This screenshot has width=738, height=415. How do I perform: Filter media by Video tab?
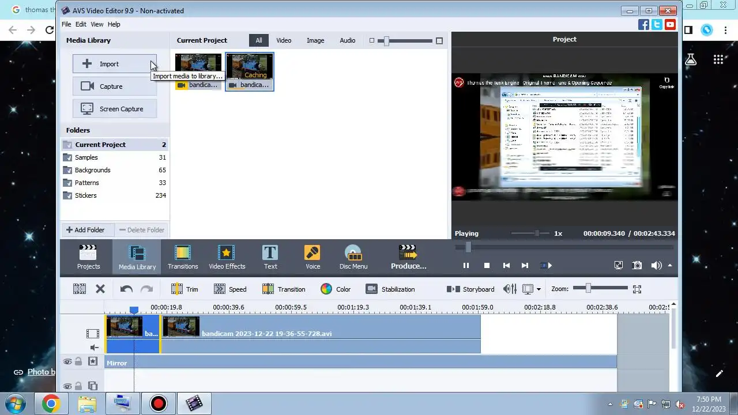(284, 40)
